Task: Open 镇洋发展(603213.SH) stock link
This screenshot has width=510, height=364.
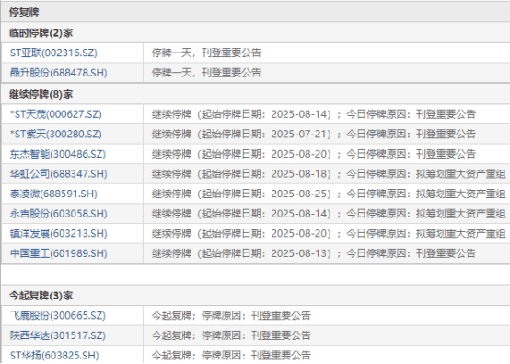Action: tap(59, 234)
